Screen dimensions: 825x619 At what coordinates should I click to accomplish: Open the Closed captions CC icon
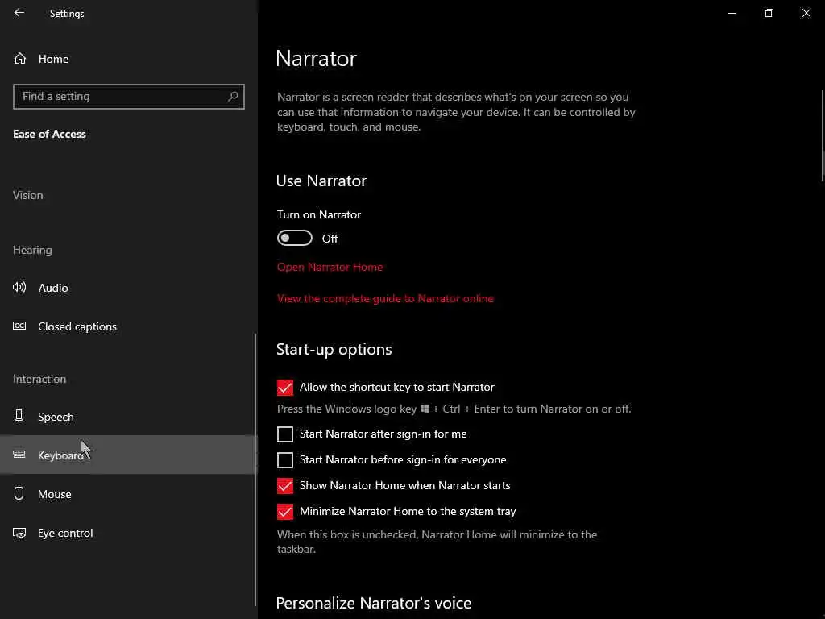pos(19,326)
